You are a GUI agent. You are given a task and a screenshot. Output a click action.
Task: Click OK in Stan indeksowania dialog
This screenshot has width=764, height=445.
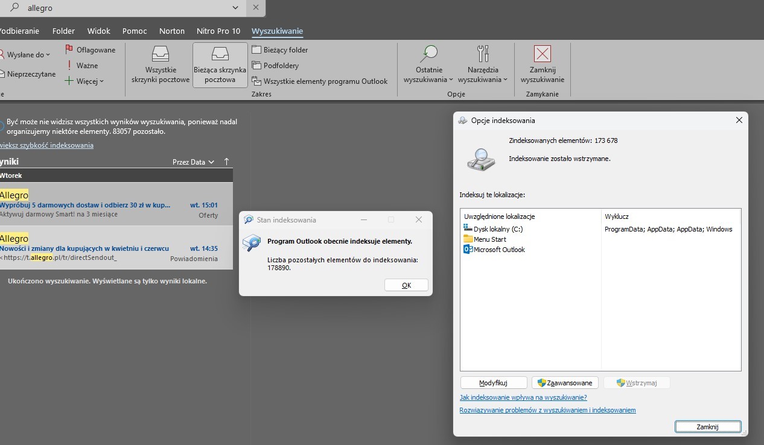coord(406,285)
